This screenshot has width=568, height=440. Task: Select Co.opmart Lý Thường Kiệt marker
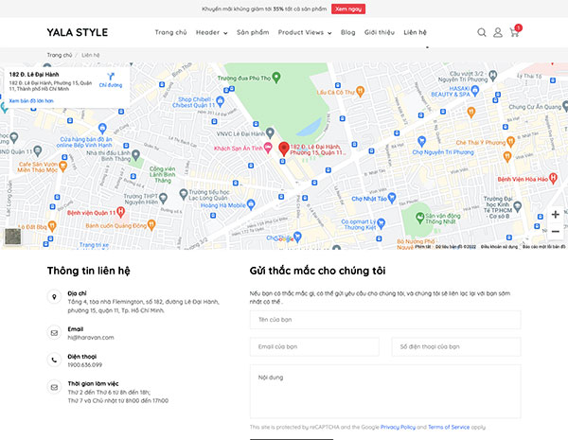[381, 224]
